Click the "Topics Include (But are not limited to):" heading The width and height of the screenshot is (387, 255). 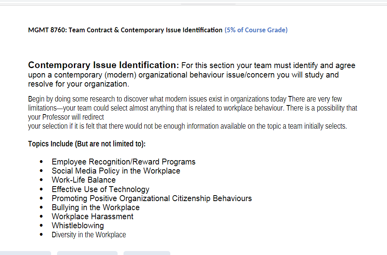[87, 144]
